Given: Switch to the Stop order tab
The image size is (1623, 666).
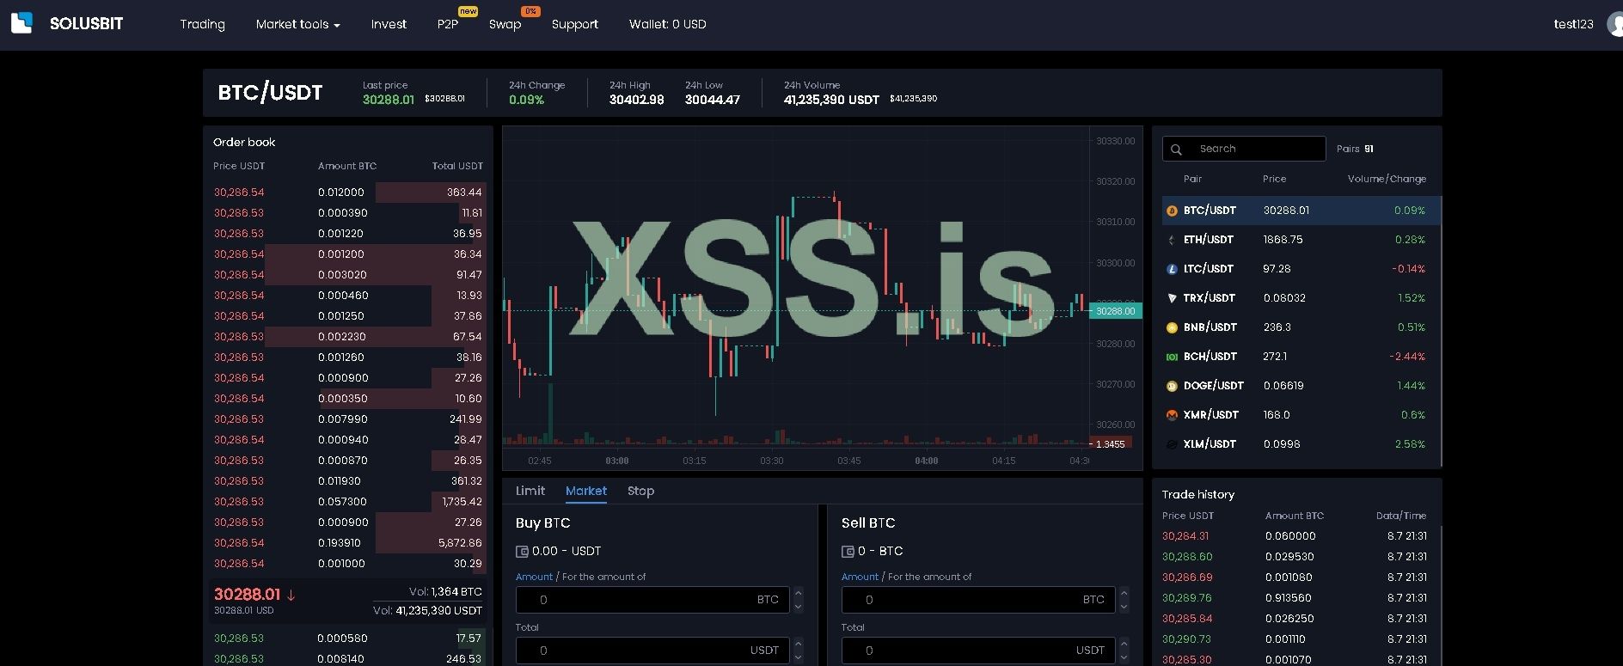Looking at the screenshot, I should (x=640, y=491).
